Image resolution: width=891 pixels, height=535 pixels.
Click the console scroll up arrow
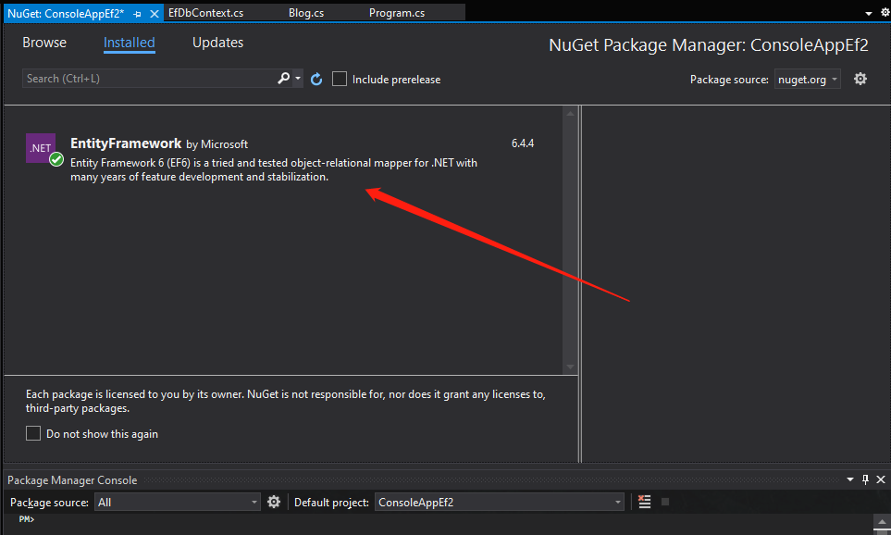882,522
